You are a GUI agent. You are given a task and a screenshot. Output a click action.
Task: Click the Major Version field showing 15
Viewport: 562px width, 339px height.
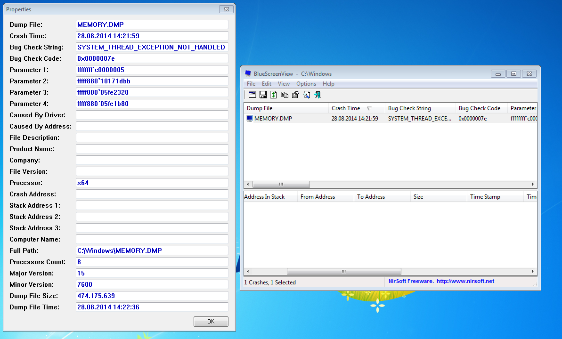pos(152,273)
